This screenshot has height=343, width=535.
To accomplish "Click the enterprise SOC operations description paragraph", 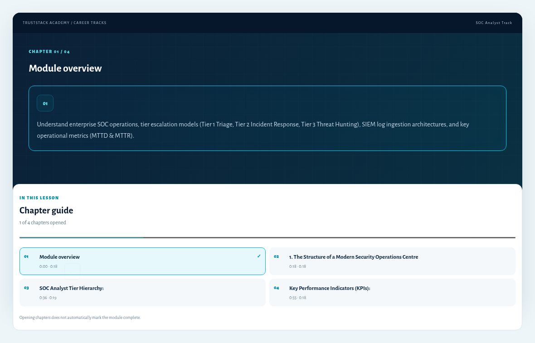I will coord(253,130).
